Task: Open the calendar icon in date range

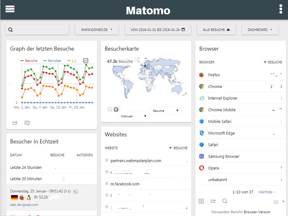Action: point(183,30)
